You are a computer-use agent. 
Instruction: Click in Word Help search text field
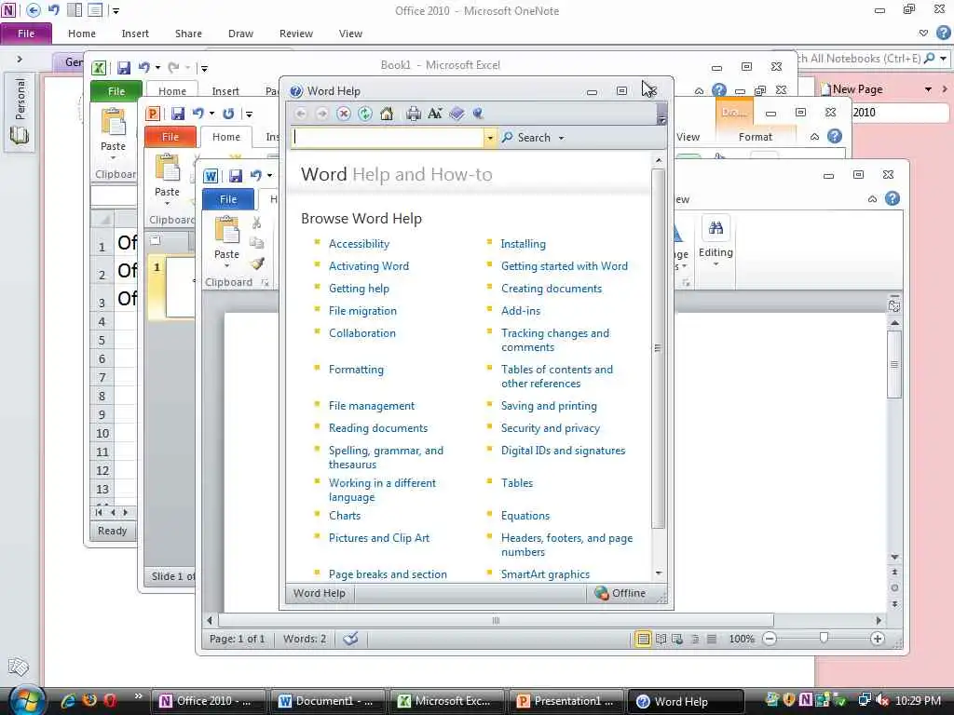[x=388, y=138]
